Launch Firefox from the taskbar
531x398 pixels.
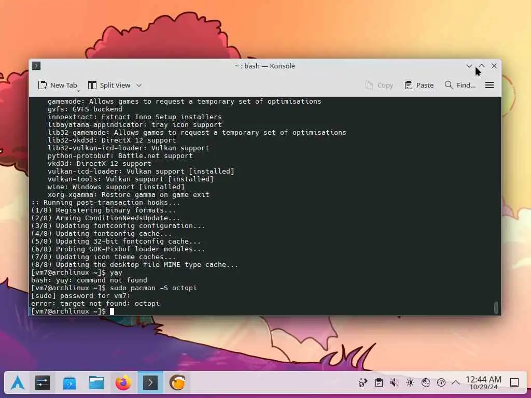point(123,383)
